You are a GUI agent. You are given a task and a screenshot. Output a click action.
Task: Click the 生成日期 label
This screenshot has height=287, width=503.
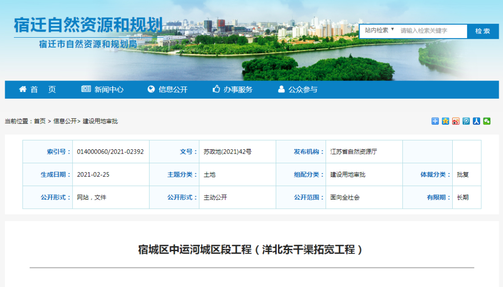point(55,174)
